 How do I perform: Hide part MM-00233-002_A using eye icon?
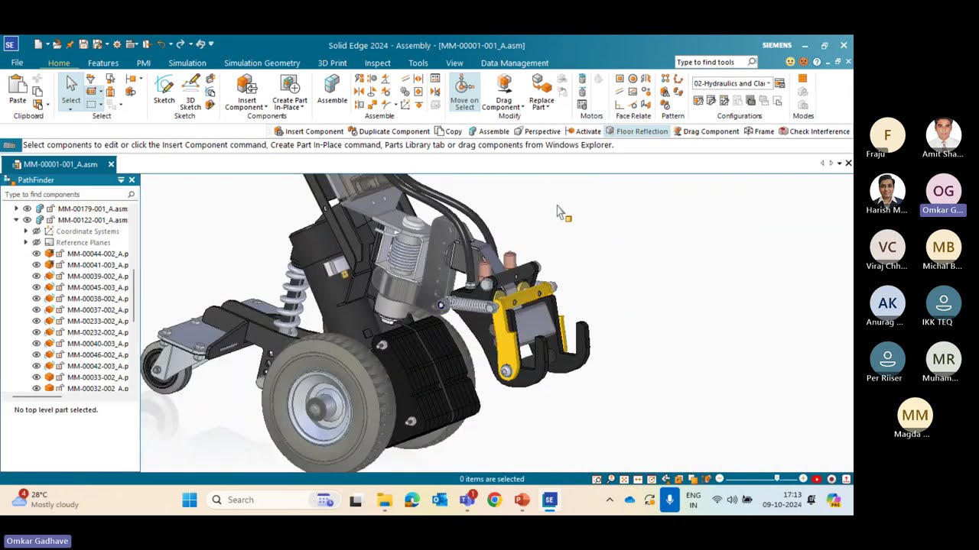click(36, 321)
